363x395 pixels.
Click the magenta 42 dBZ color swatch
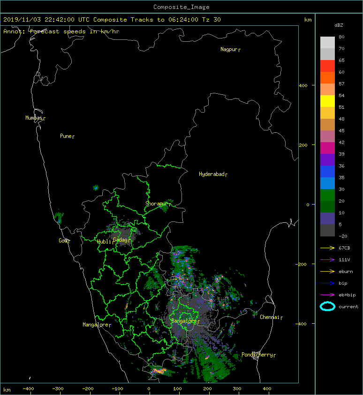click(327, 148)
